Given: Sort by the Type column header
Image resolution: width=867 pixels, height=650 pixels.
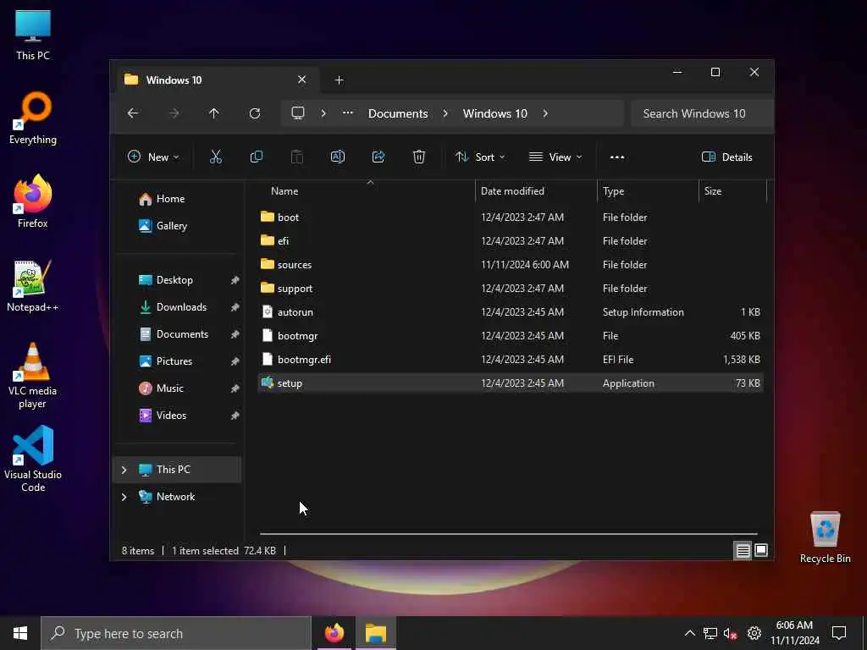Looking at the screenshot, I should (x=648, y=191).
